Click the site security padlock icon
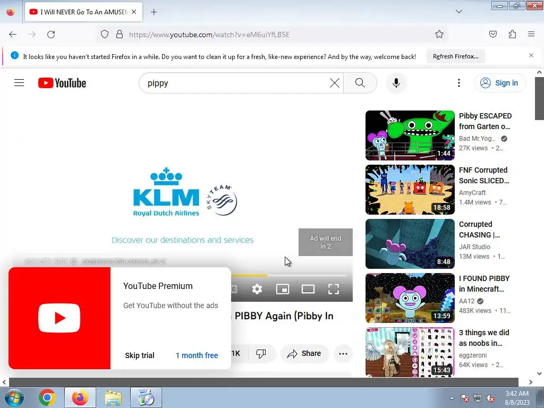544x408 pixels. click(x=120, y=35)
